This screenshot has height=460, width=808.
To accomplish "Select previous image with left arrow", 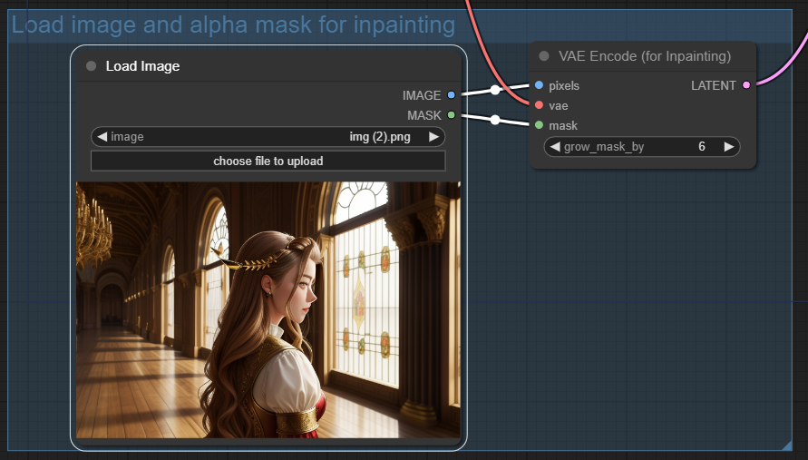I will [102, 137].
